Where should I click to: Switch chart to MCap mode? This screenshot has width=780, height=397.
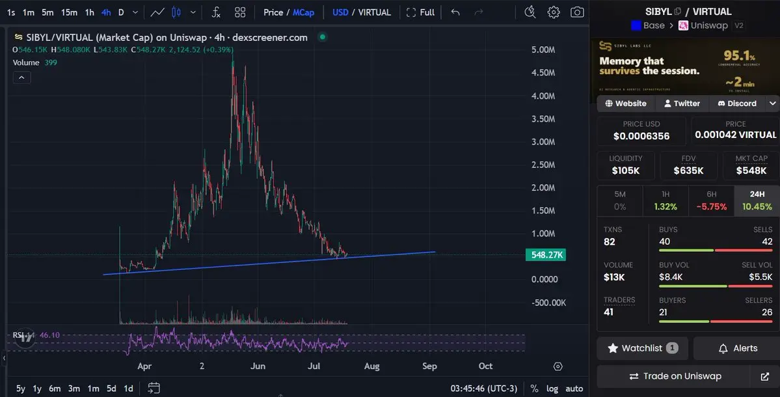click(303, 12)
